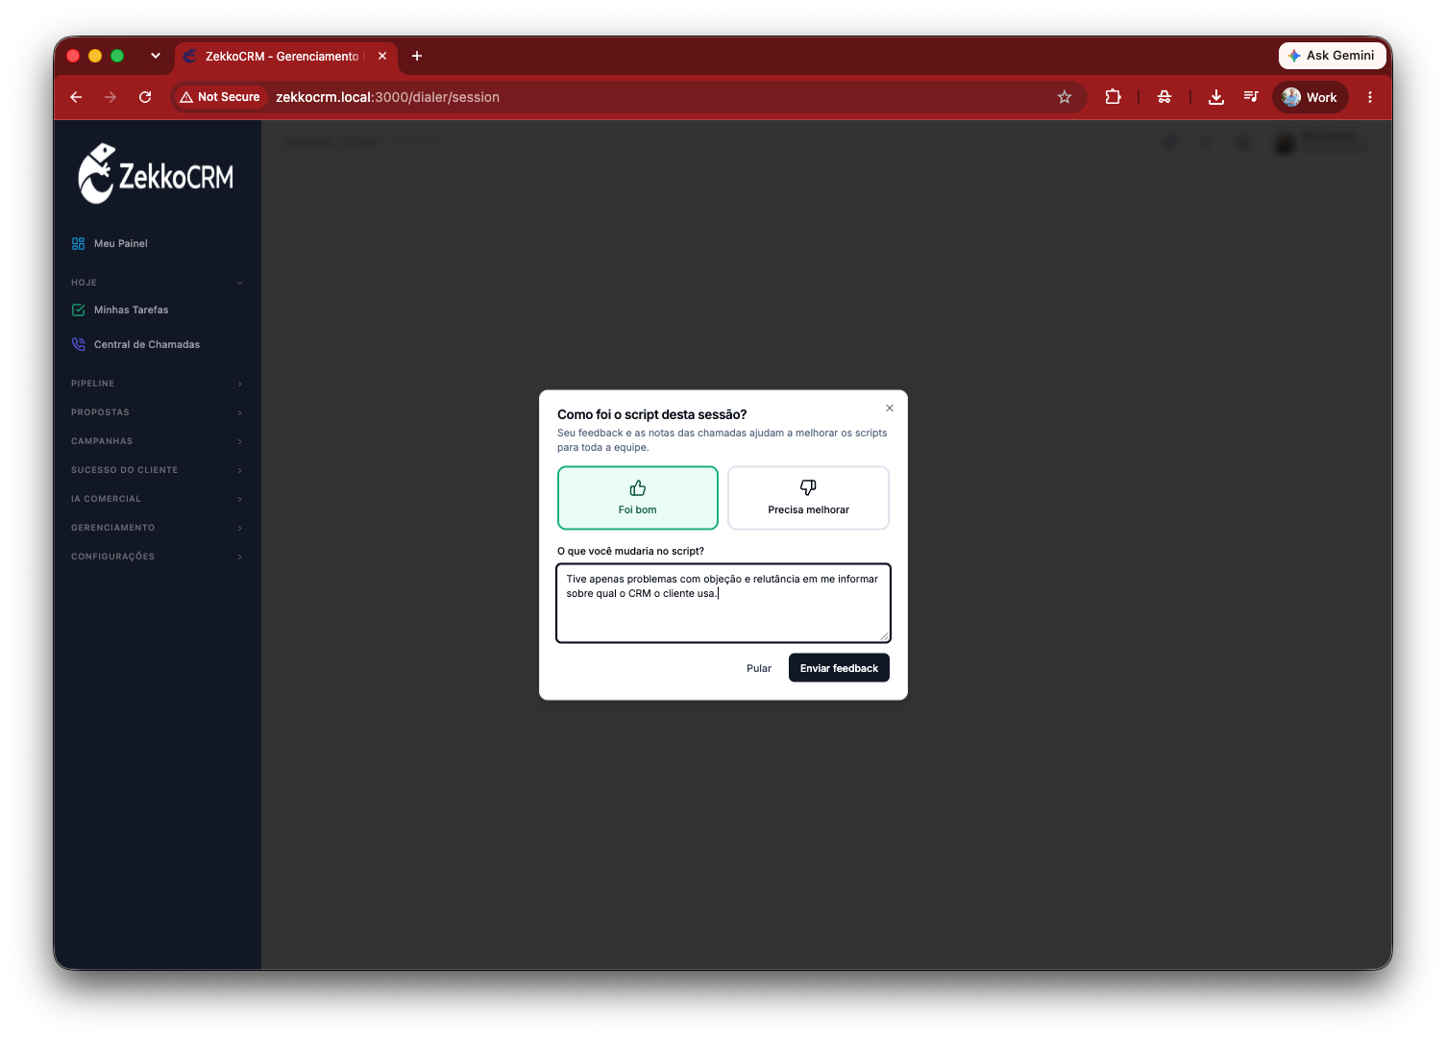Click the Pular button

tap(759, 668)
